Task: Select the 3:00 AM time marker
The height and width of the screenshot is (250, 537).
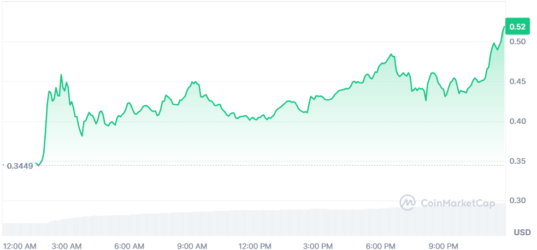Action: coord(67,246)
